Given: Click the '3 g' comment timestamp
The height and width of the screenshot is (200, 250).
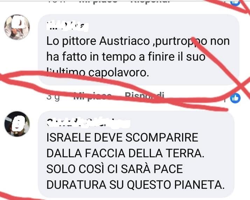Looking at the screenshot, I should click(x=53, y=97).
